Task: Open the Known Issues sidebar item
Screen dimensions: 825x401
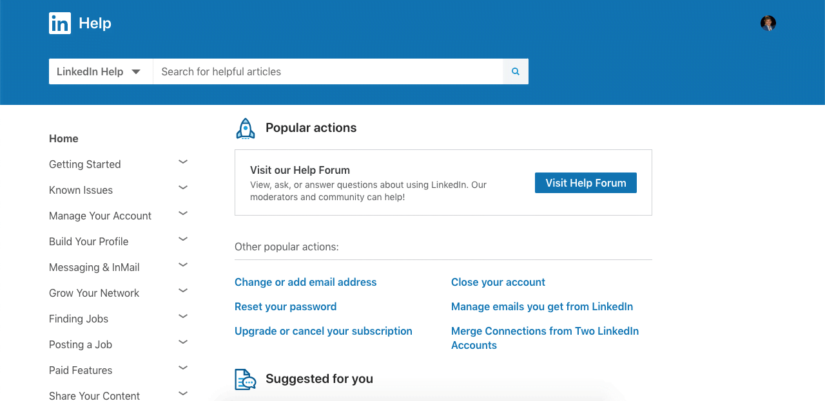Action: 81,190
